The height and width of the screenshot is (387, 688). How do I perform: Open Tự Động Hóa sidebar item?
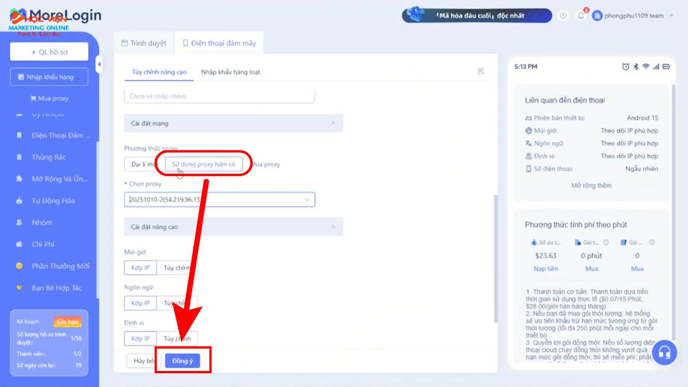point(53,201)
